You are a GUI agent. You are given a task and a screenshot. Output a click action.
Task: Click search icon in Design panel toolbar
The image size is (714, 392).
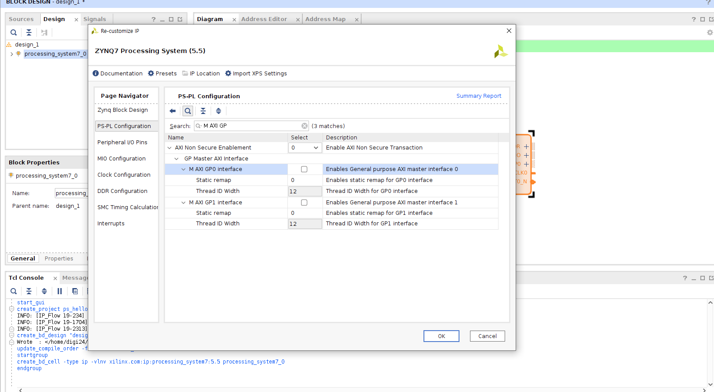14,32
